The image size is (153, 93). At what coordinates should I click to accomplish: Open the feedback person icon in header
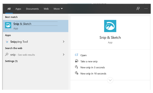click(x=138, y=9)
